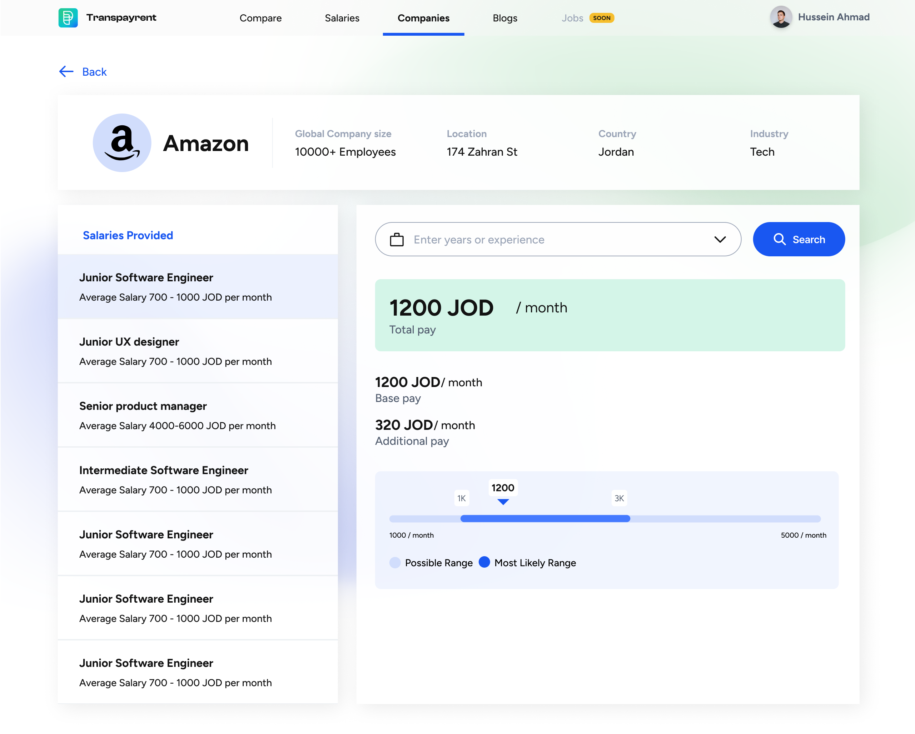Click the Enter years of experience field
The image size is (915, 734).
(552, 240)
